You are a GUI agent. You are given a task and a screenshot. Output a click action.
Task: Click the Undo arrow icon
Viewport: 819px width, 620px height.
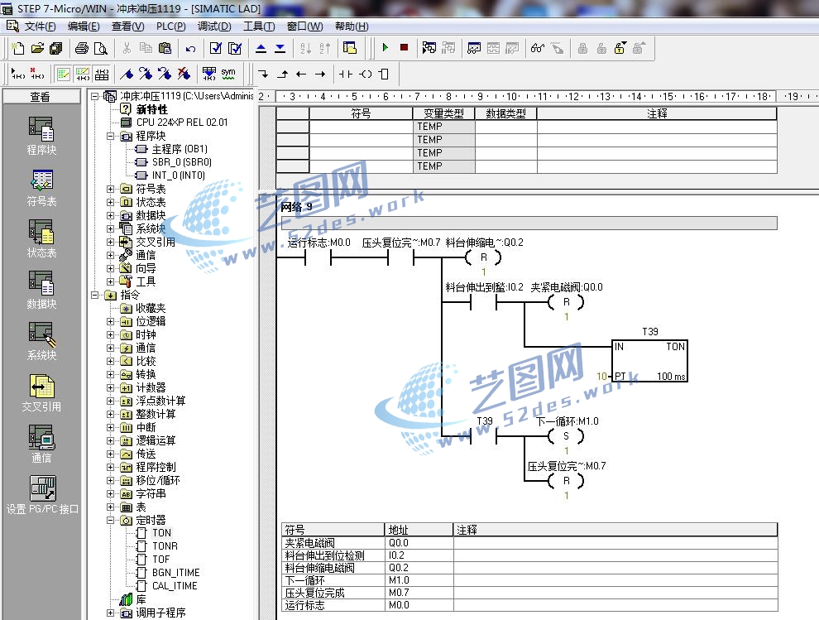coord(190,49)
